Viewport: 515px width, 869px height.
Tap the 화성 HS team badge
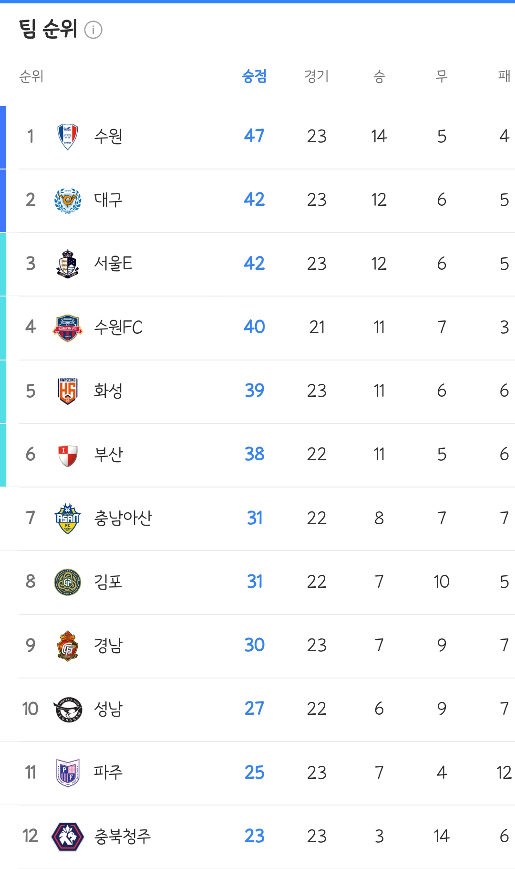point(68,391)
